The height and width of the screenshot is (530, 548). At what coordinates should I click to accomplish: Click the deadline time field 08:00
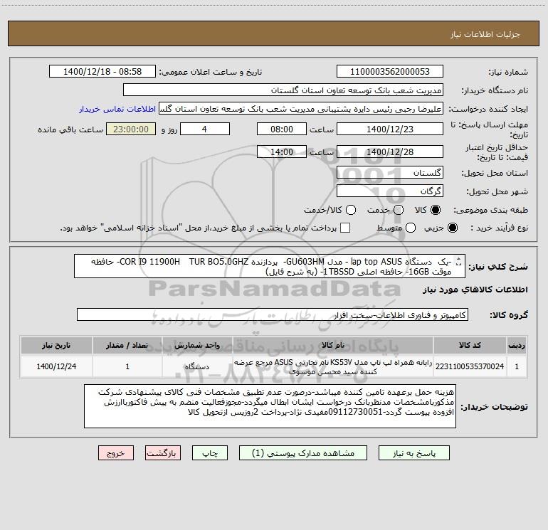click(282, 129)
